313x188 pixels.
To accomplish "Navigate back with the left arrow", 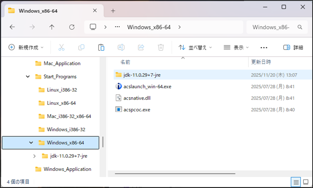I will (12, 27).
